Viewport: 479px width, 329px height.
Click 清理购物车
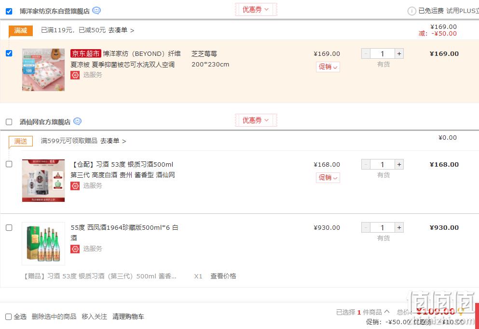pos(128,317)
